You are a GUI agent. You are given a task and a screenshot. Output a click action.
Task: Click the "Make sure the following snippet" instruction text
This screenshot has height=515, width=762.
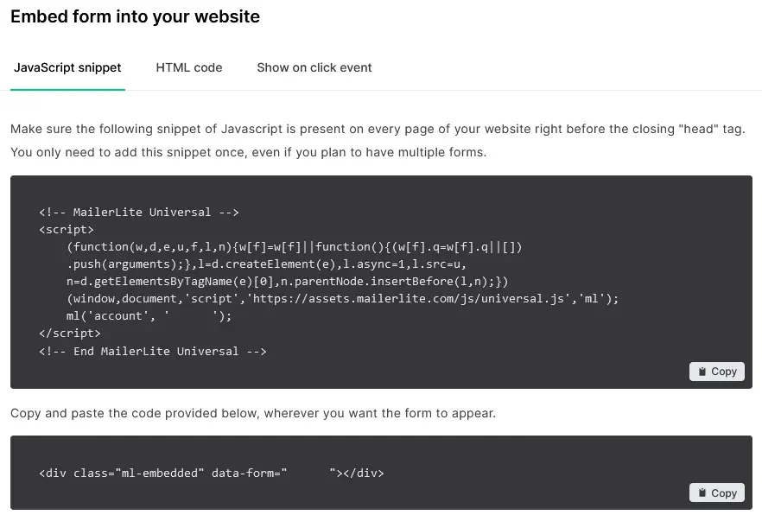pyautogui.click(x=378, y=129)
